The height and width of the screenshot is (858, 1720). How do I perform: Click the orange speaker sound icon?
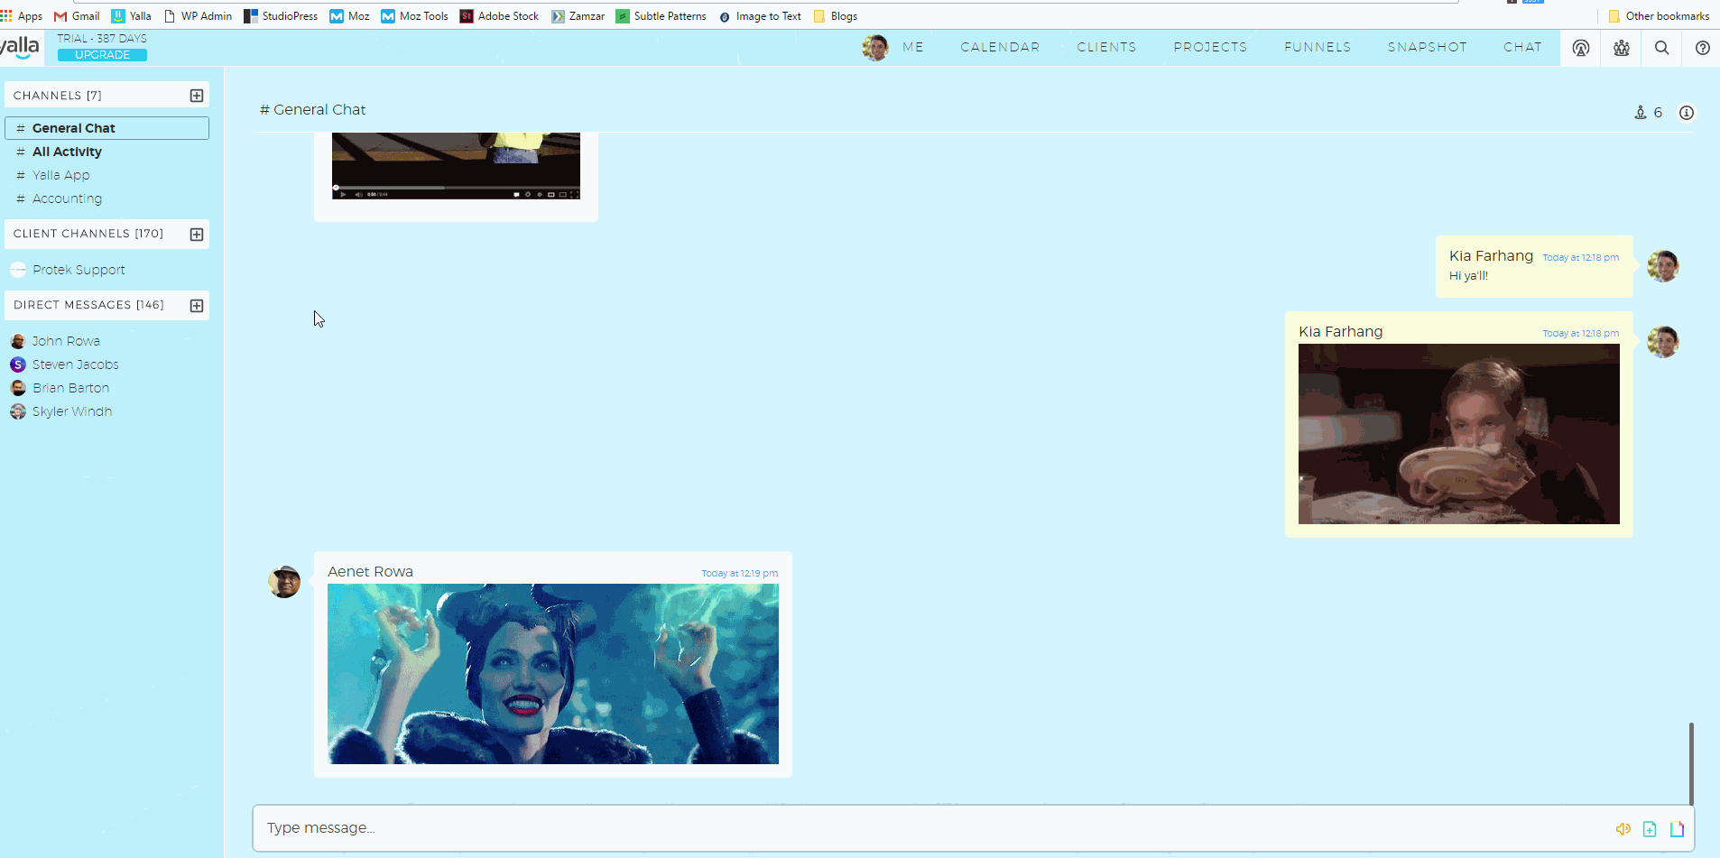(1623, 829)
